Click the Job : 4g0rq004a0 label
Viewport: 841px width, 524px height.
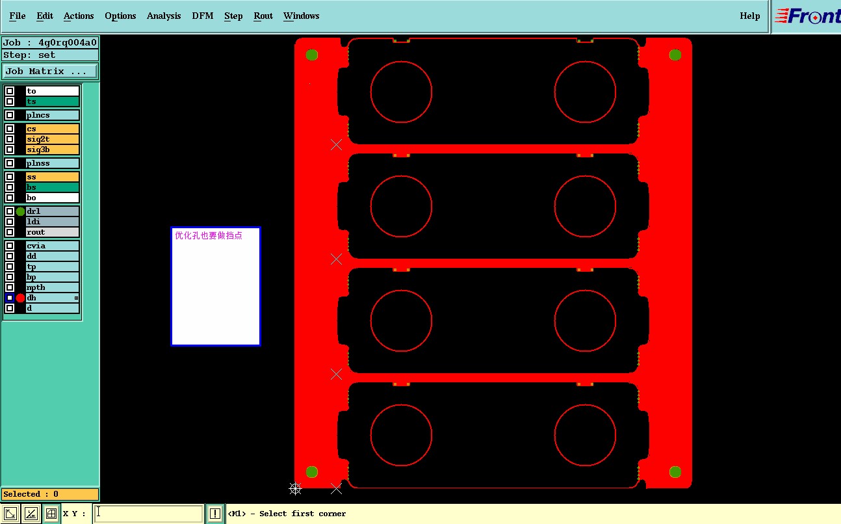50,43
